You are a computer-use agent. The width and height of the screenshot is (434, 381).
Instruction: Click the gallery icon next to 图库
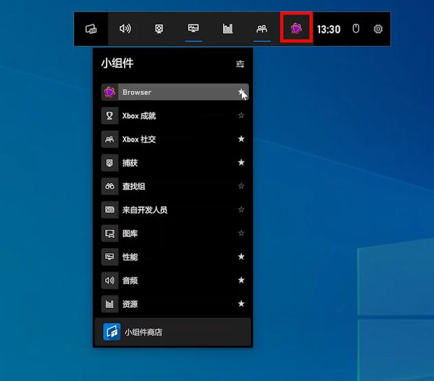pos(110,233)
